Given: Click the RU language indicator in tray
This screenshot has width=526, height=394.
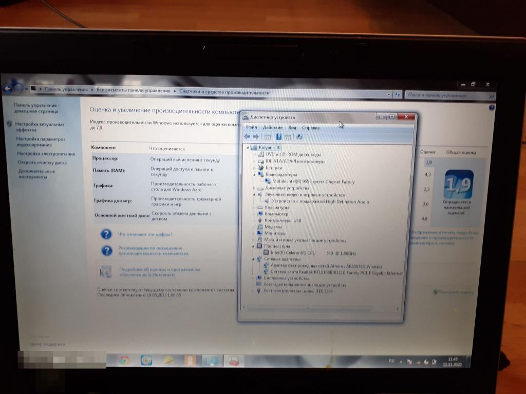Looking at the screenshot, I should 391,361.
